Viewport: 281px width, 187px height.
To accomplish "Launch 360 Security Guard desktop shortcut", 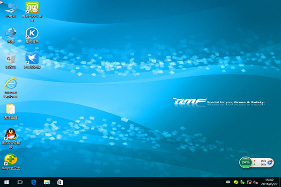I will pyautogui.click(x=11, y=162).
